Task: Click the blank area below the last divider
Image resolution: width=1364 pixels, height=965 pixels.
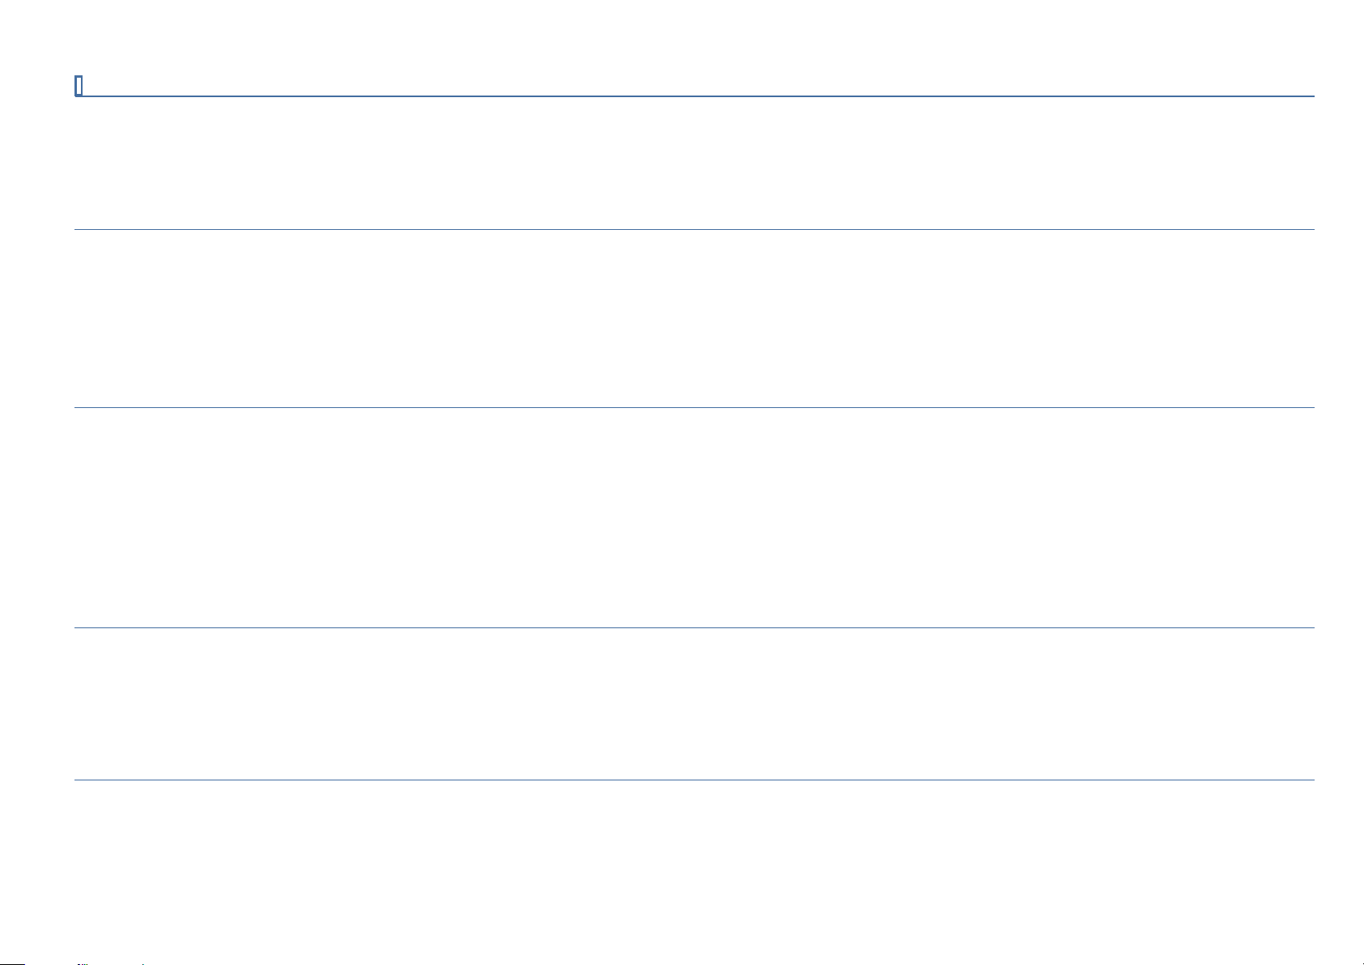Action: pos(694,870)
